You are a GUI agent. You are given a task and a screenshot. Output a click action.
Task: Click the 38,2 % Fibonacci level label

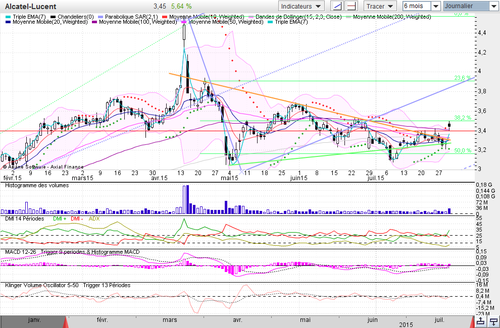point(462,118)
